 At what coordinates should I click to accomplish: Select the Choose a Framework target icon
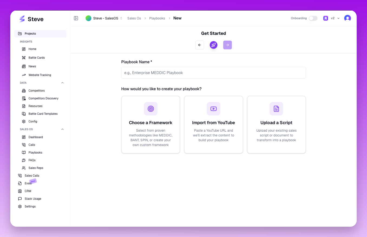click(151, 109)
